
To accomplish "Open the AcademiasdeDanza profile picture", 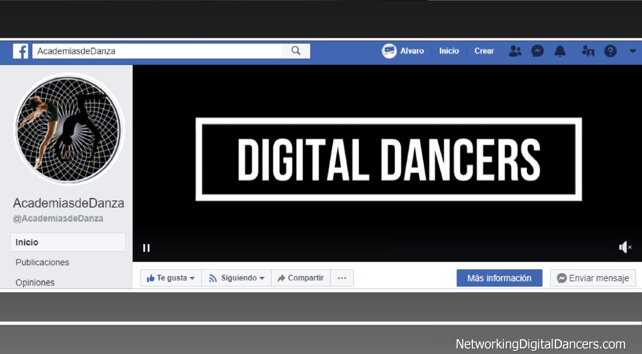I will 69,129.
